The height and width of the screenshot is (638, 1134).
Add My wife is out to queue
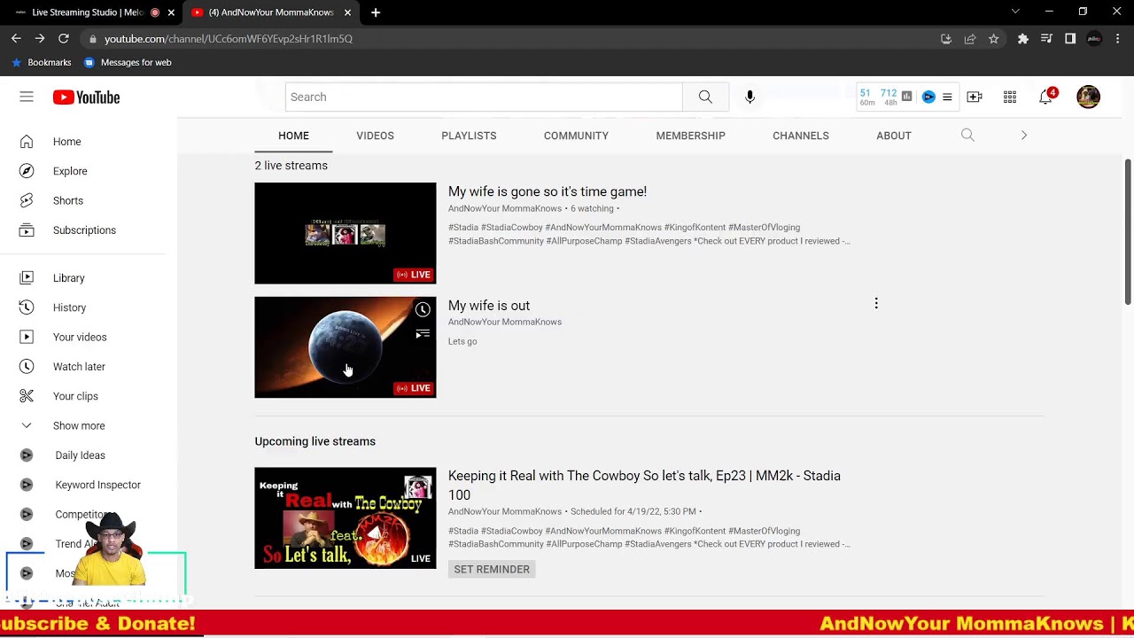click(423, 334)
